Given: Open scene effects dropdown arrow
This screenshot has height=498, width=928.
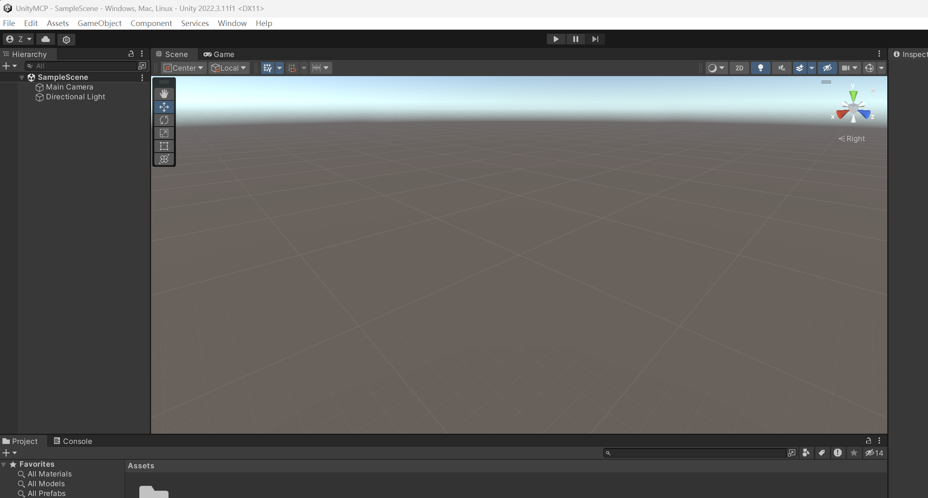Looking at the screenshot, I should [812, 68].
